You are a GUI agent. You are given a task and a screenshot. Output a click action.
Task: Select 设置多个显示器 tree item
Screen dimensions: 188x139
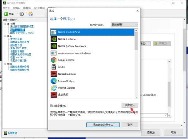(x=18, y=61)
